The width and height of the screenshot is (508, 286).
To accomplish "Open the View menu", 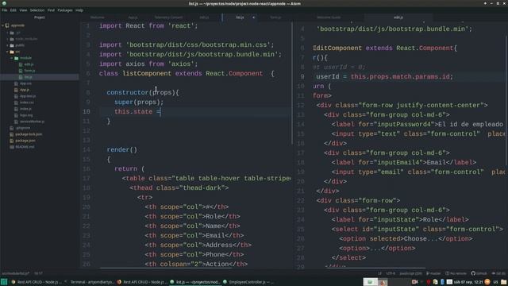I will point(23,10).
